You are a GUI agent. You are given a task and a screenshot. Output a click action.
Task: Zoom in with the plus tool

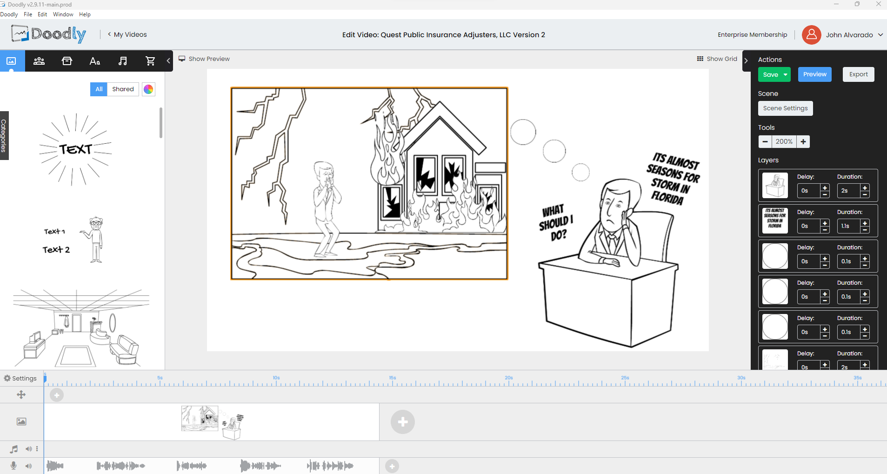803,141
